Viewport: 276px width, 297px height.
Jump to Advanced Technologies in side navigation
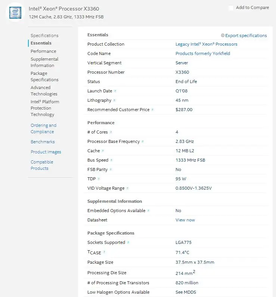point(44,91)
